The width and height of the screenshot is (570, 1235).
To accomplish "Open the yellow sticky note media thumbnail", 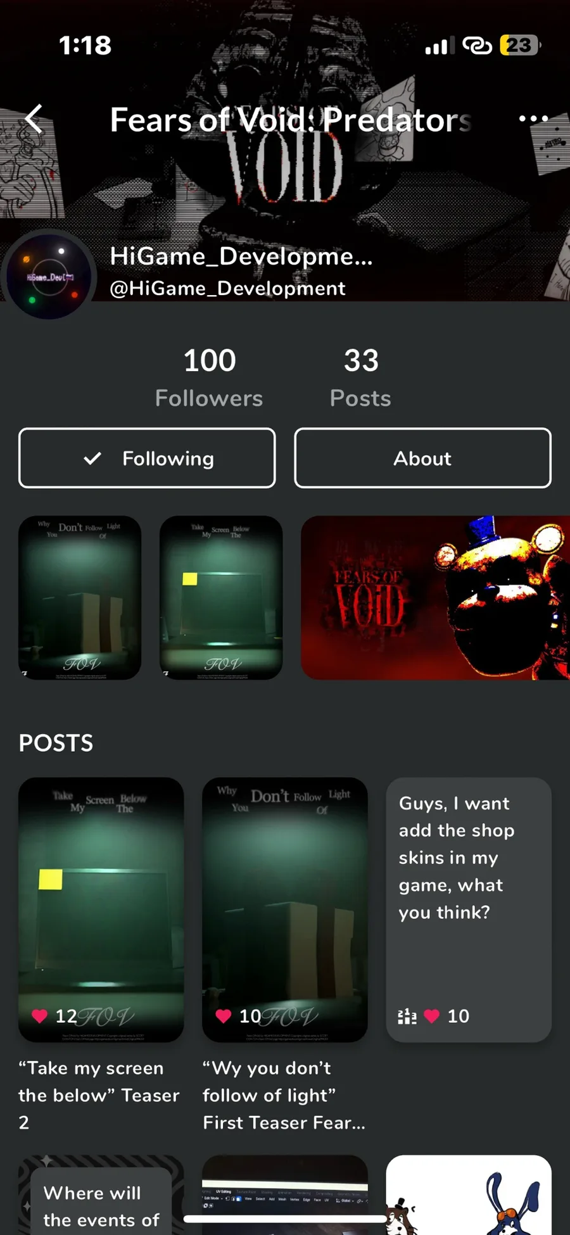I will (x=221, y=597).
